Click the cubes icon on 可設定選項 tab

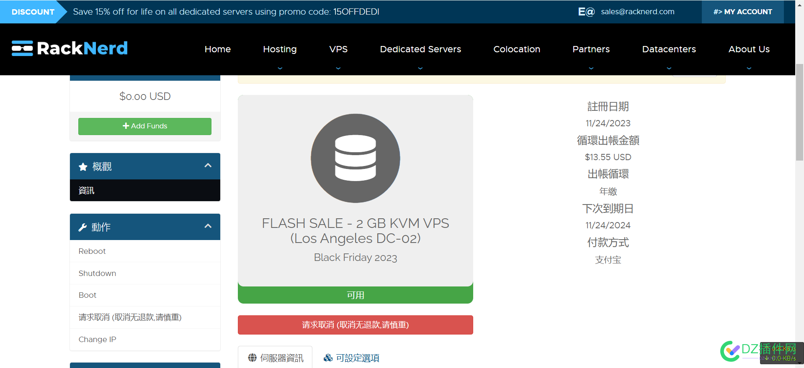point(328,358)
